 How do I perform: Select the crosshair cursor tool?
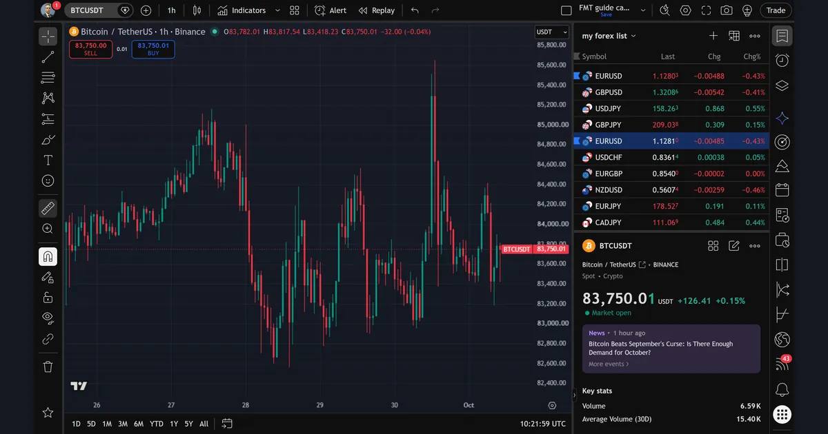pyautogui.click(x=48, y=36)
